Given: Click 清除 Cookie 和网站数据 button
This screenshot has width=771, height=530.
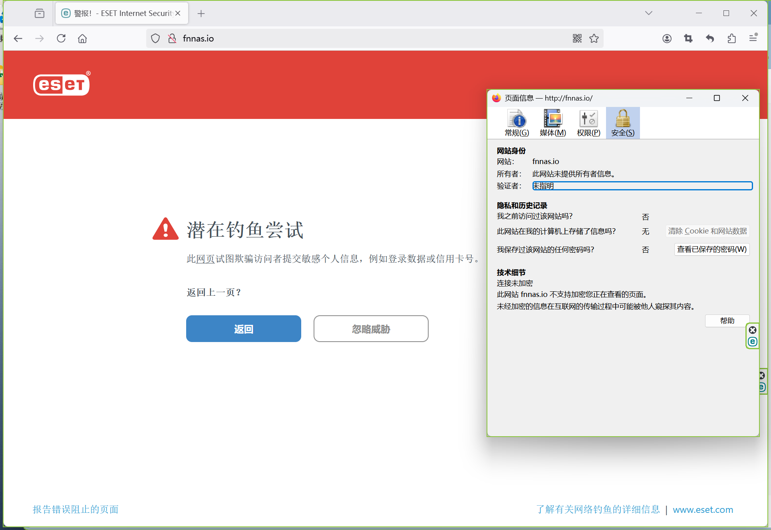Looking at the screenshot, I should (707, 231).
